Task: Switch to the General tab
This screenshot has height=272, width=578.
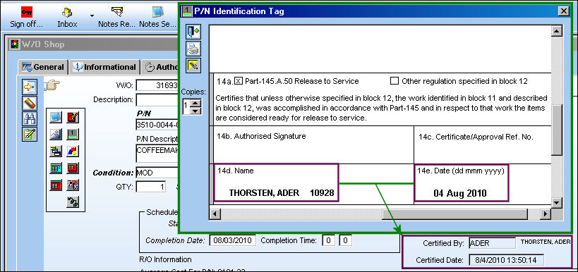Action: point(43,68)
